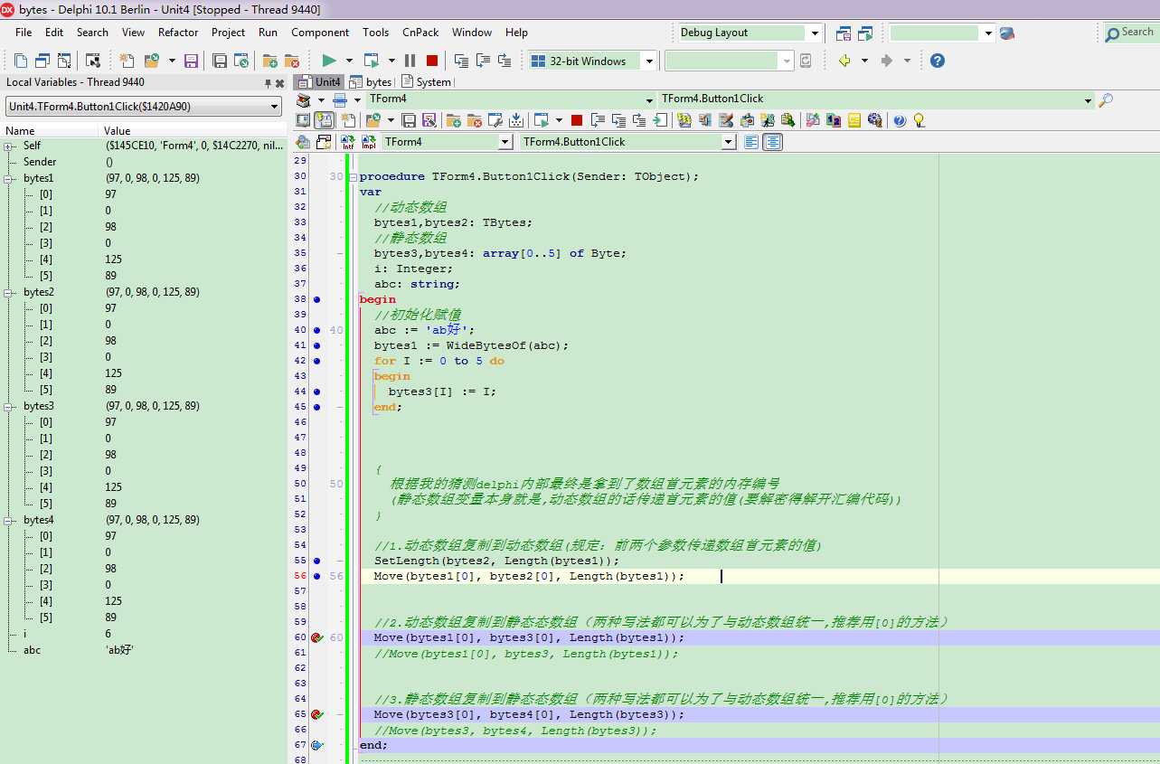Click the gear options icon in CnPack toolbar
This screenshot has height=764, width=1160.
click(x=874, y=120)
